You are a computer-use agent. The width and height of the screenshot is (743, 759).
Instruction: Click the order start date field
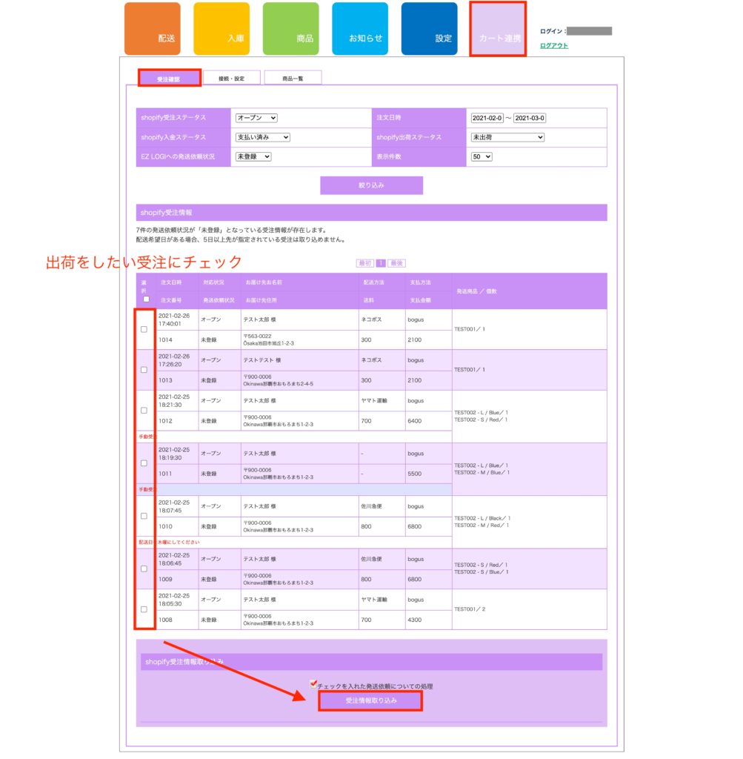coord(487,118)
